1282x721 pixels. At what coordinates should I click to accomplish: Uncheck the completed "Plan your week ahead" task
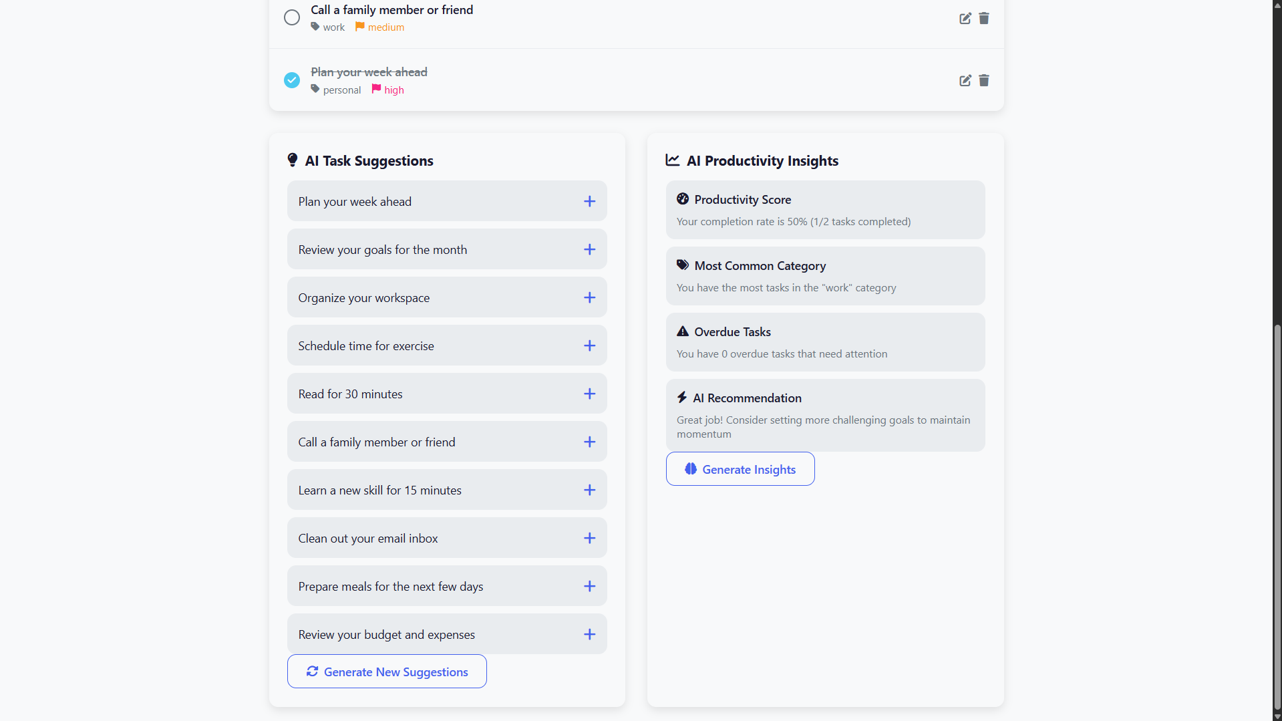pyautogui.click(x=292, y=80)
